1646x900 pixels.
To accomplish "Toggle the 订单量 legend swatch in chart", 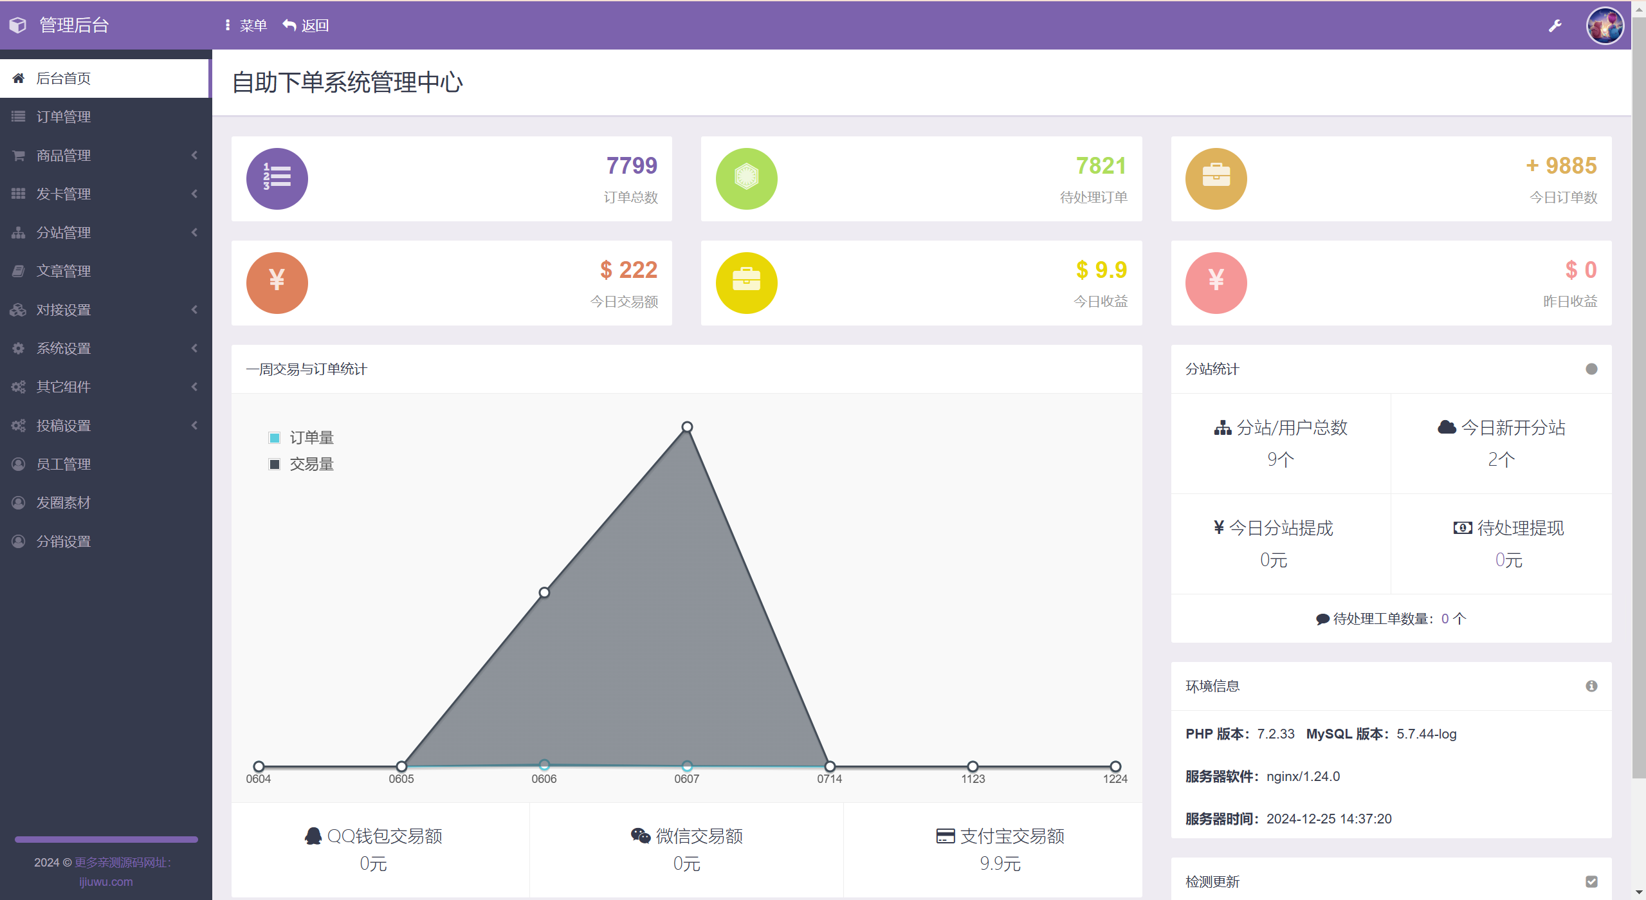I will pos(275,438).
